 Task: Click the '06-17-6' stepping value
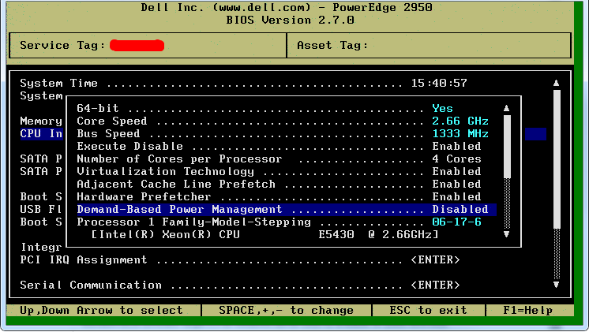coord(456,222)
